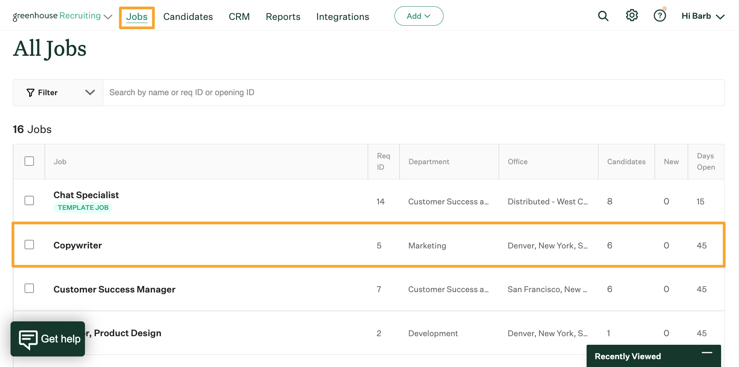Click the funnel Filter icon
739x367 pixels.
(30, 93)
